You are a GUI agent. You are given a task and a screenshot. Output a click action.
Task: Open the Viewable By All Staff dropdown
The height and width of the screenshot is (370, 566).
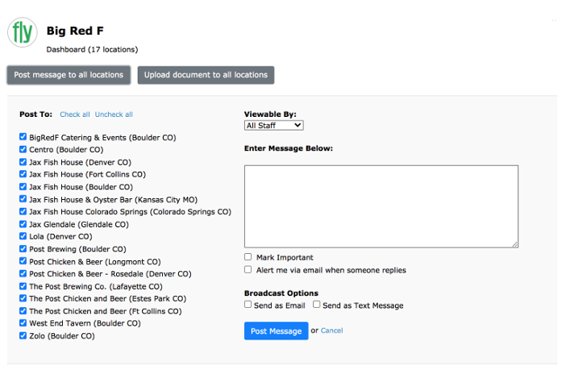[273, 125]
